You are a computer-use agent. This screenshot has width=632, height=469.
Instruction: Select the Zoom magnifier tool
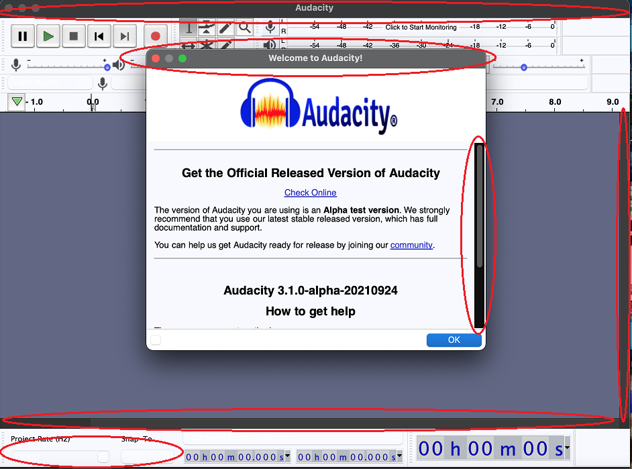(244, 28)
